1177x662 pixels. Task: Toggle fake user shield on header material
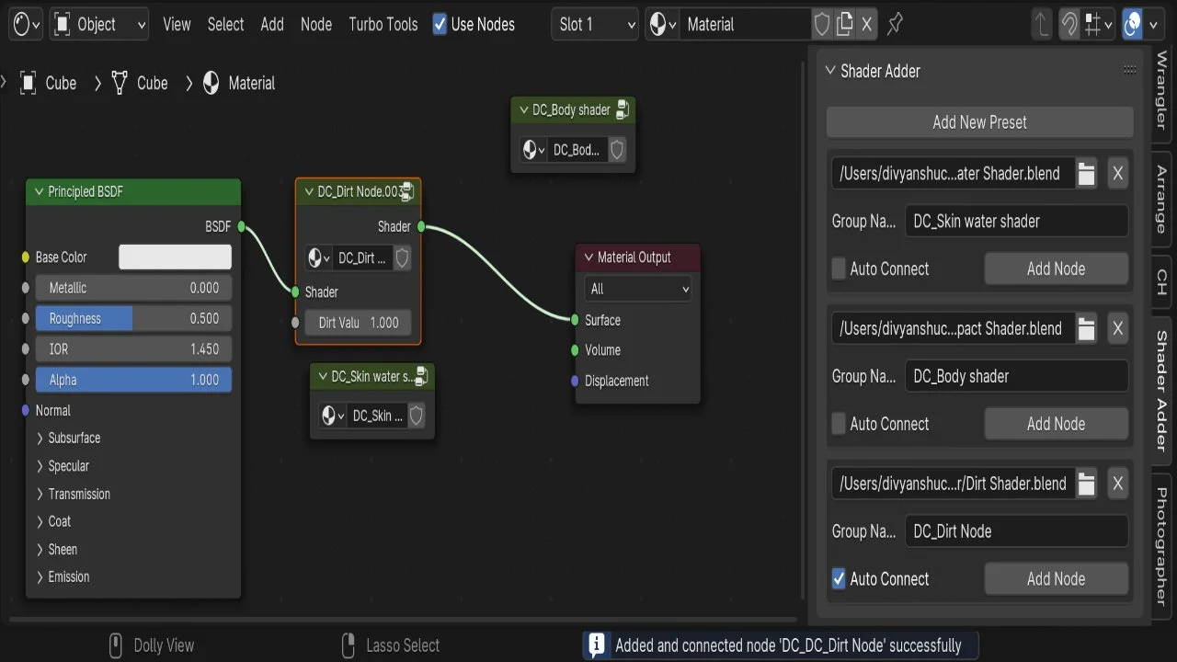822,25
